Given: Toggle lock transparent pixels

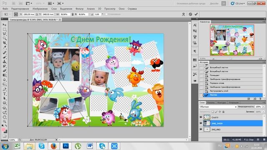Looking at the screenshot, I should pos(213,112).
